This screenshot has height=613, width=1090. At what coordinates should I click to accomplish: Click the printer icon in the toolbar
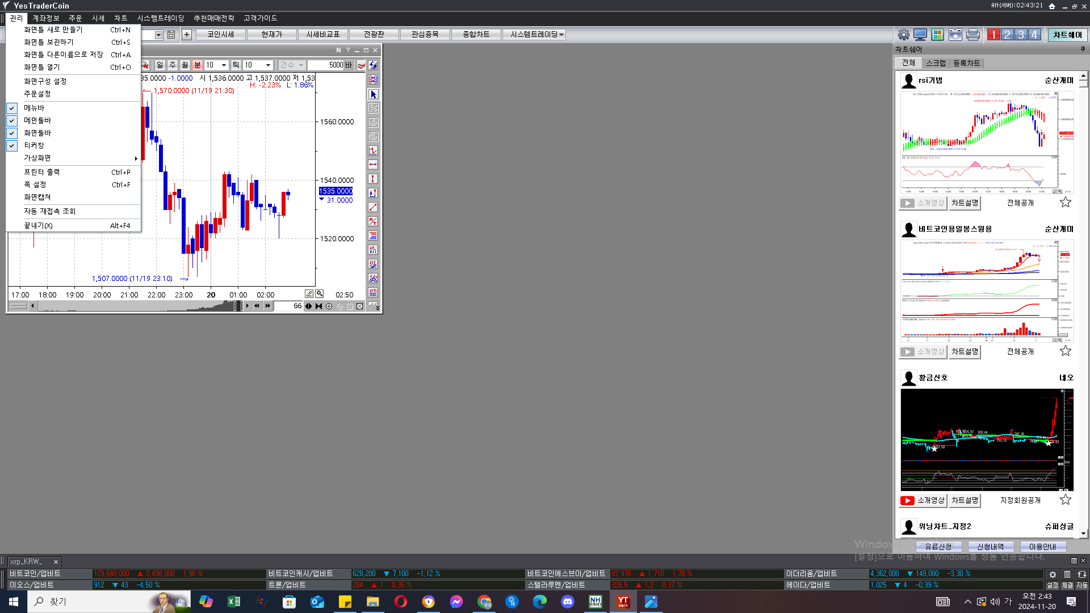click(x=972, y=35)
